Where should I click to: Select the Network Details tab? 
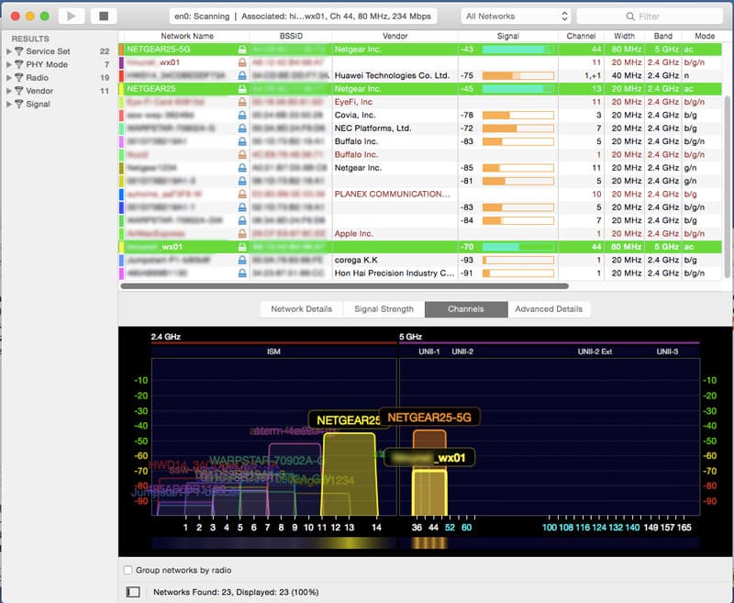(301, 309)
